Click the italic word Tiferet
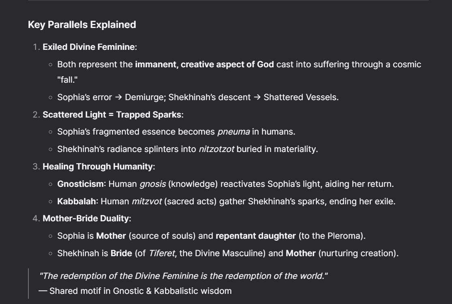Screen dimensions: 452x304 162,253
